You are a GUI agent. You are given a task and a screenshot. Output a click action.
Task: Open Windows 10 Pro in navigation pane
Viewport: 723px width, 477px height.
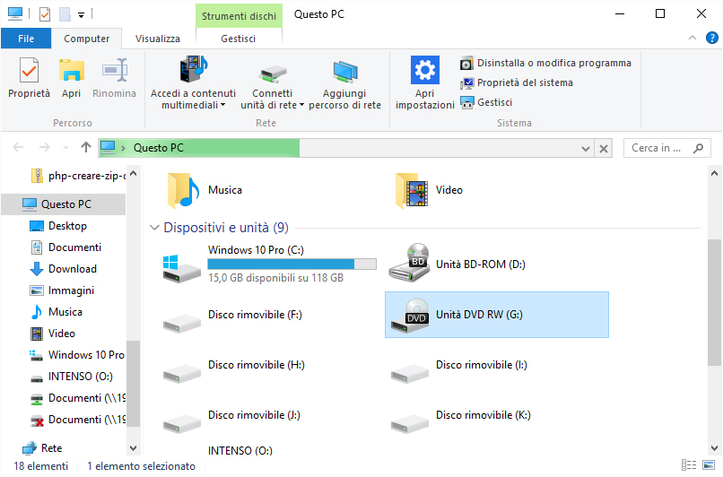pyautogui.click(x=77, y=355)
